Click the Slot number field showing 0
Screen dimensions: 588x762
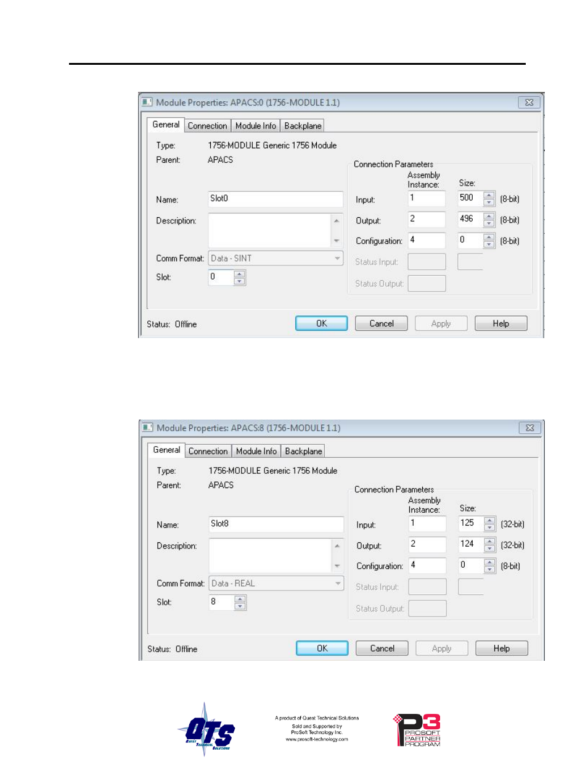[x=221, y=278]
